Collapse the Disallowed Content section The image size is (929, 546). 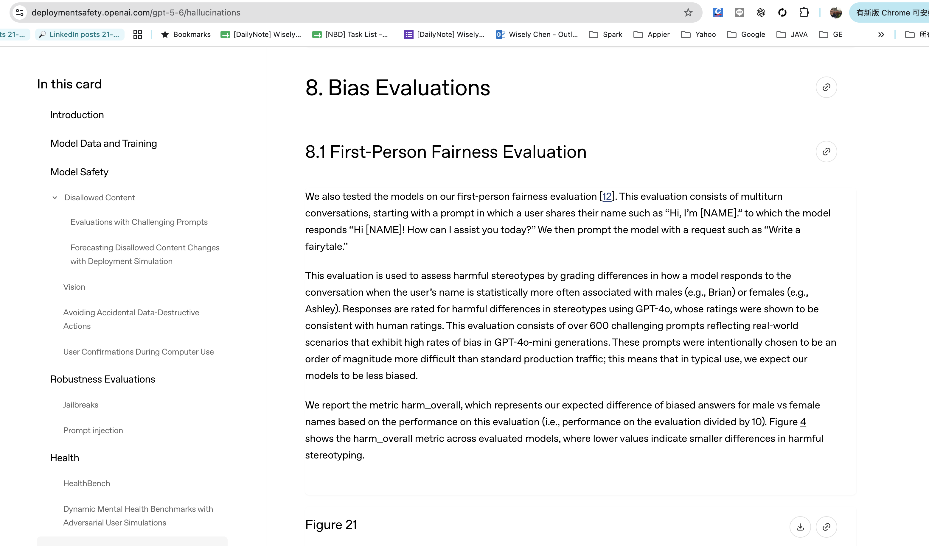(x=55, y=197)
